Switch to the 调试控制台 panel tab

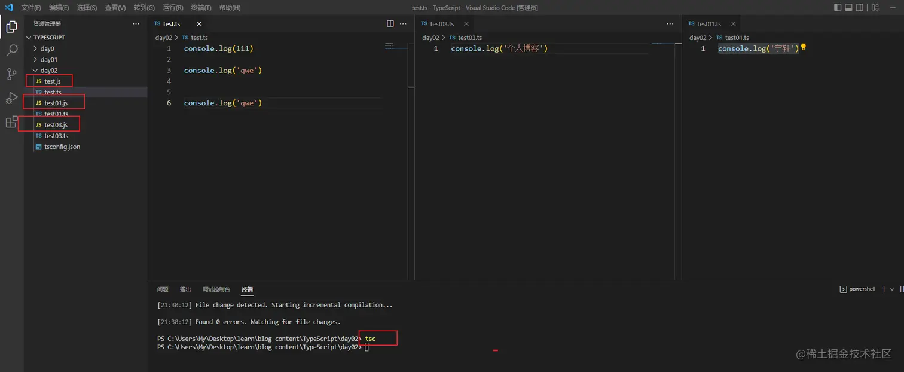216,289
